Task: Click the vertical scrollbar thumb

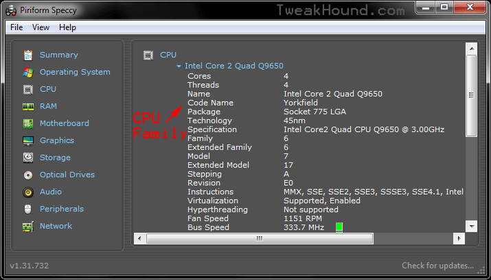Action: [472, 96]
